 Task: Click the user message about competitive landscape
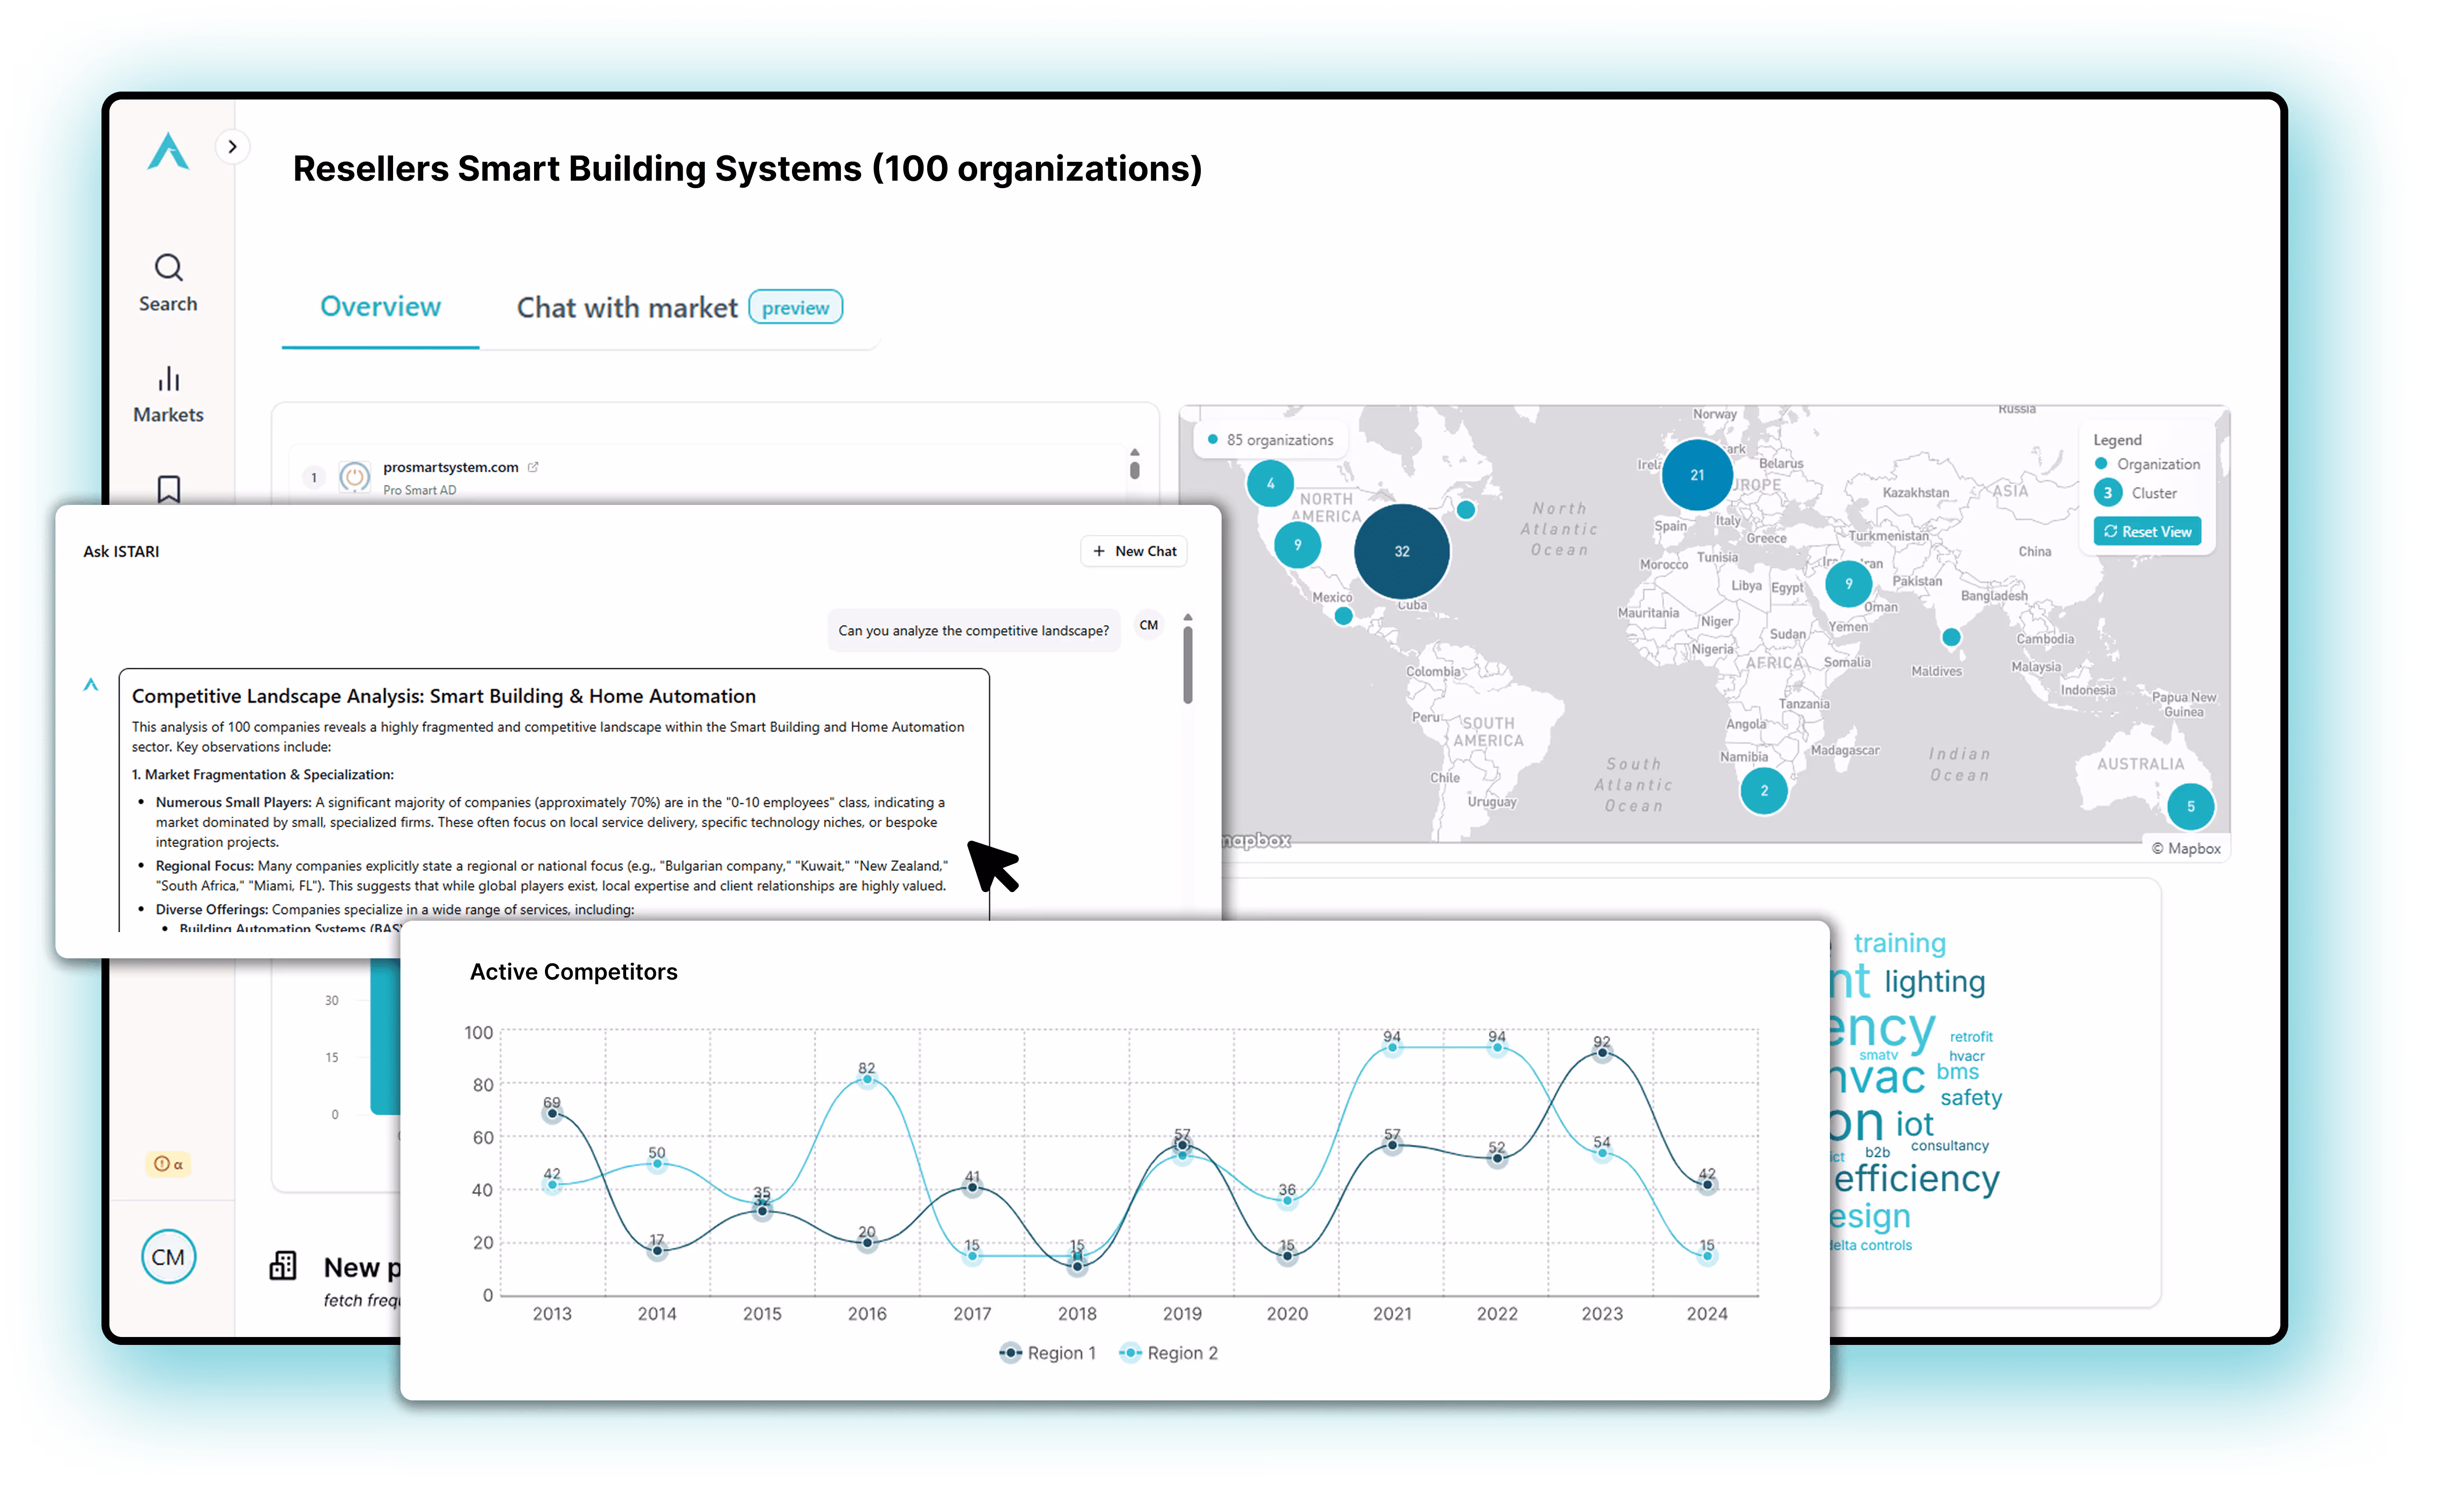click(x=973, y=630)
